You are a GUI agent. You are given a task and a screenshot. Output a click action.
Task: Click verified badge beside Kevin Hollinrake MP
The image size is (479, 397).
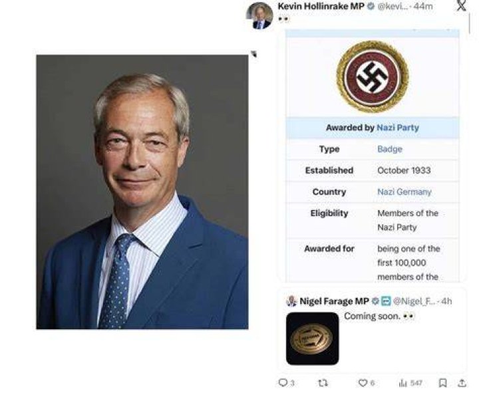pyautogui.click(x=371, y=6)
